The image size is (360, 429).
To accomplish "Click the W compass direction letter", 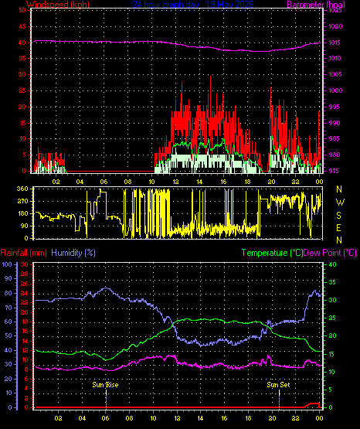I will click(340, 203).
